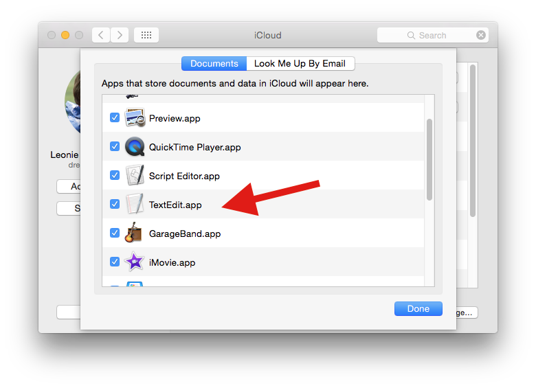Click the app list scrollbar thumb
Screen dimensions: 536x388
pos(429,159)
